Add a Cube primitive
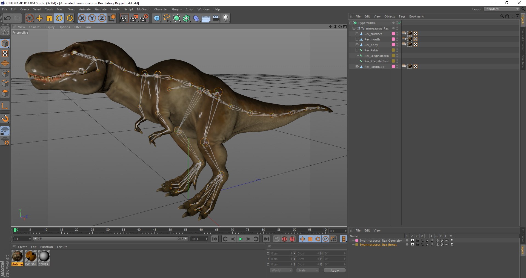Image resolution: width=526 pixels, height=278 pixels. (x=156, y=18)
